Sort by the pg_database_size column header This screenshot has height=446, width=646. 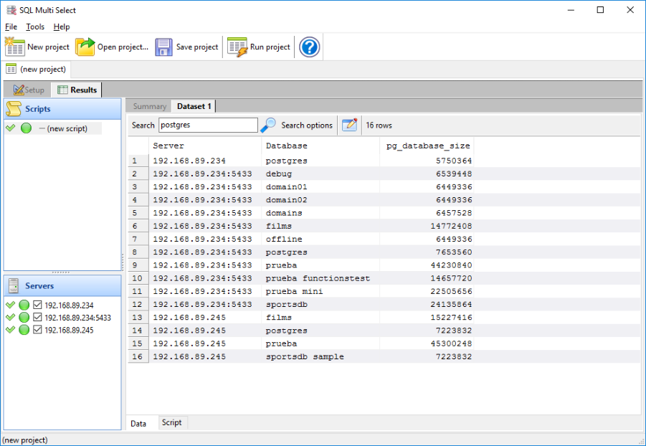(x=428, y=146)
